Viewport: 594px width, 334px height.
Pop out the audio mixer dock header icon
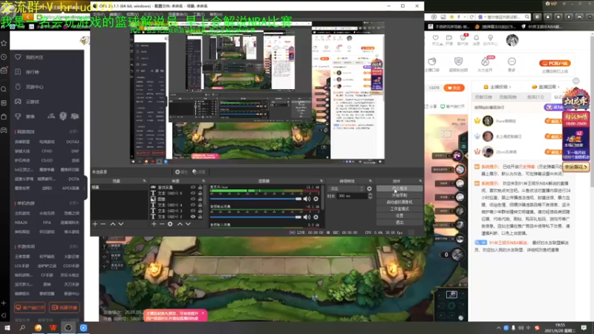tap(322, 181)
